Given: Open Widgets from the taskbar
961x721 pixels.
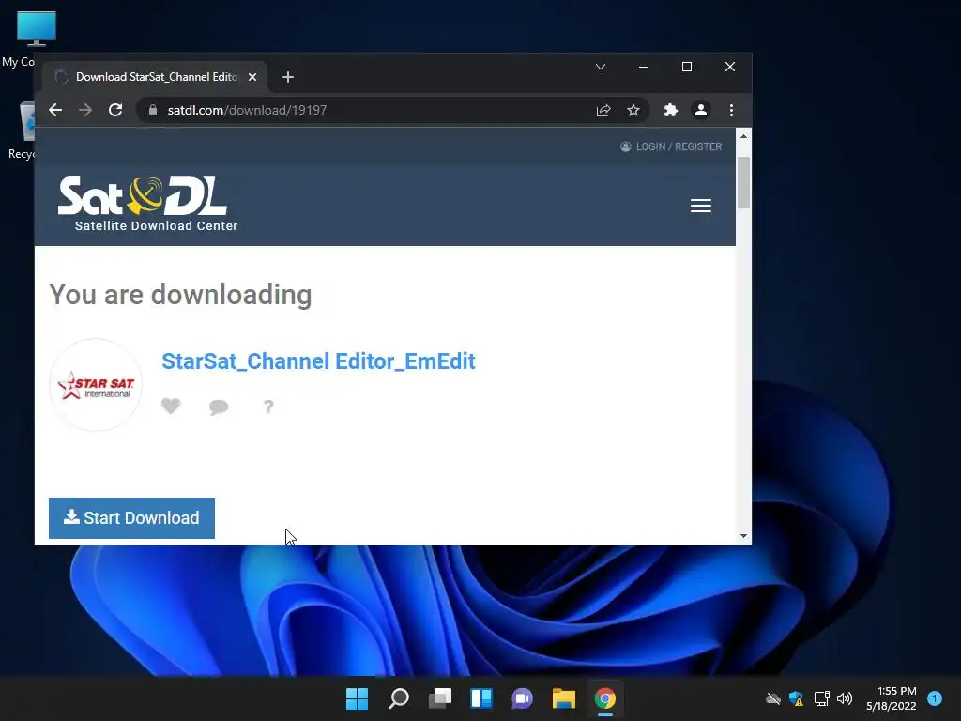Looking at the screenshot, I should 481,698.
